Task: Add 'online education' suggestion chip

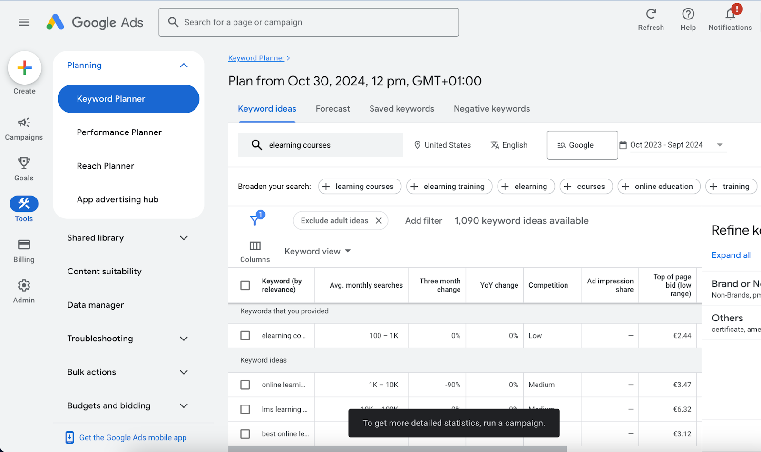Action: coord(659,187)
